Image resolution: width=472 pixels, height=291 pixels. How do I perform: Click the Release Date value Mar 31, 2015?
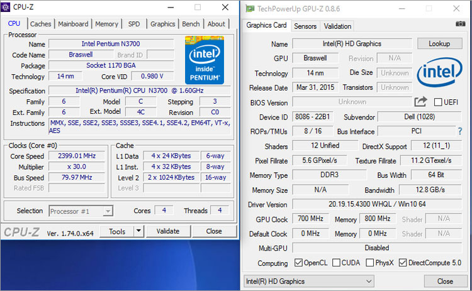point(315,87)
